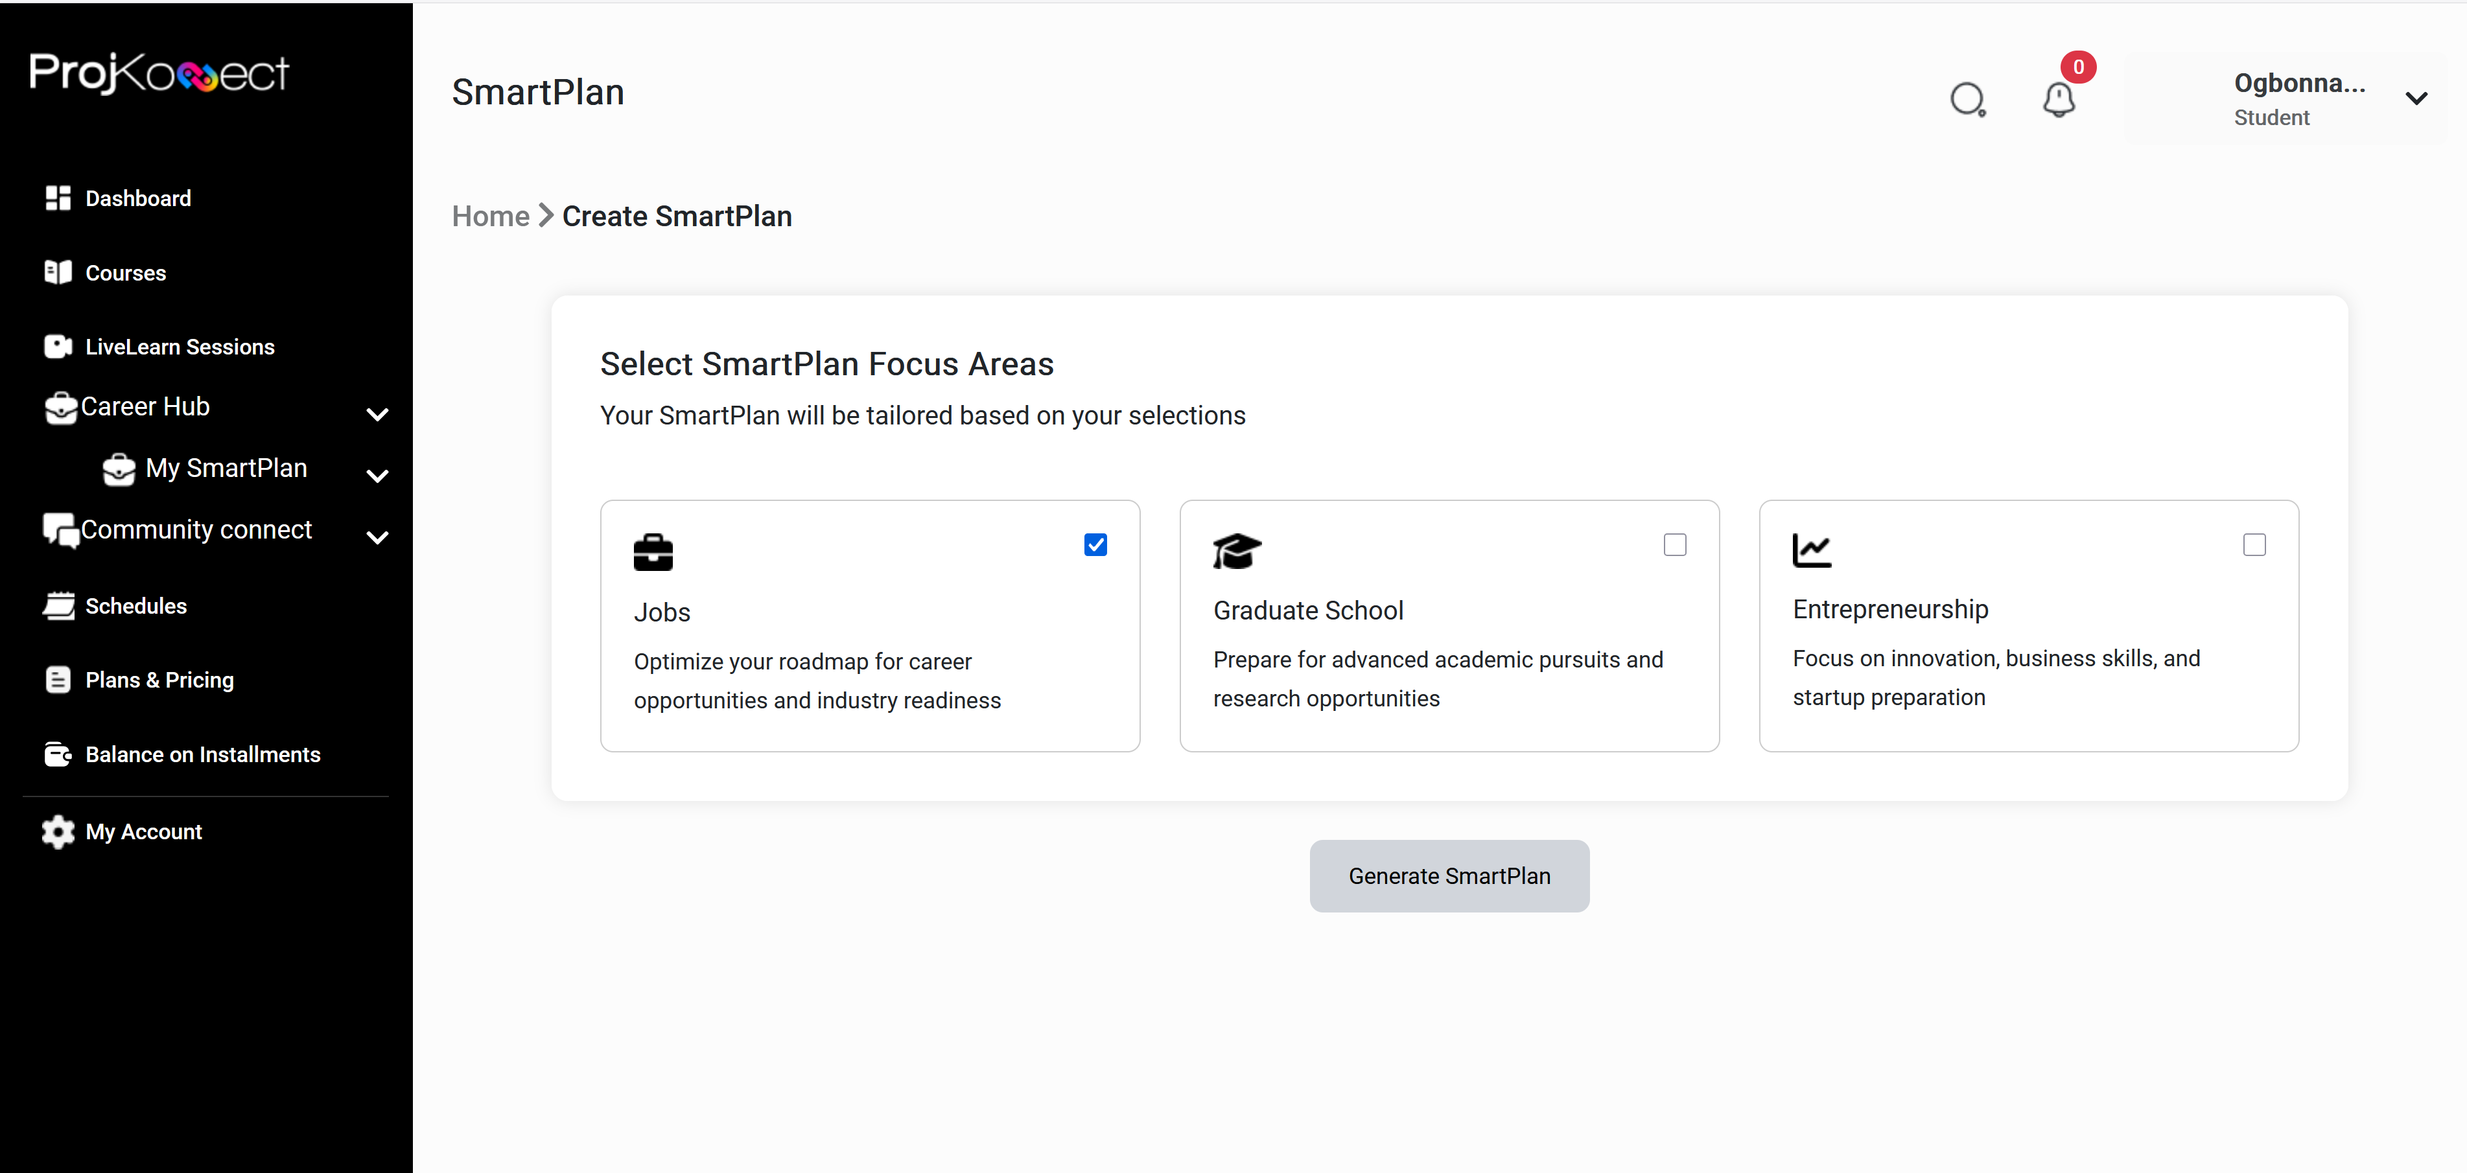Select My SmartPlan submenu item
Image resolution: width=2467 pixels, height=1173 pixels.
click(226, 469)
